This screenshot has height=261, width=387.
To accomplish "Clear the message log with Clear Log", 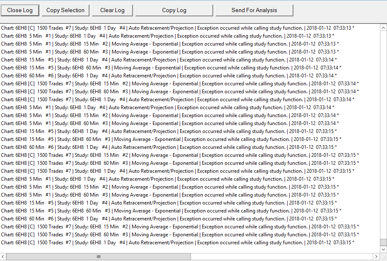I will point(112,10).
